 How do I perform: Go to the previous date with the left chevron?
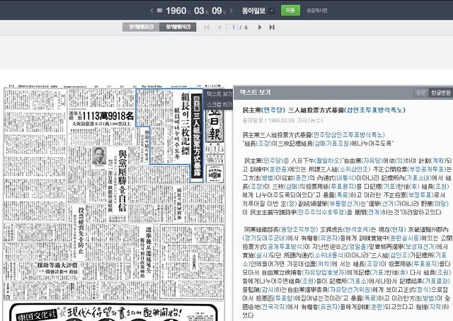[x=151, y=11]
